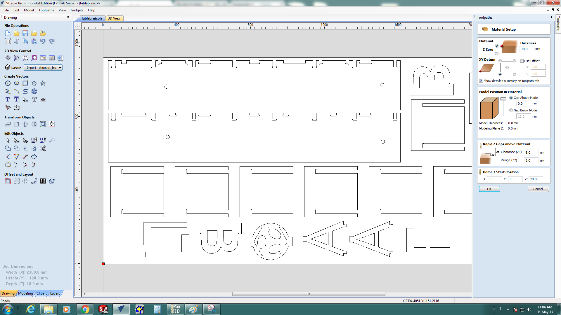Set XY Datum to bottom-right corner
This screenshot has width=561, height=315.
pos(514,74)
